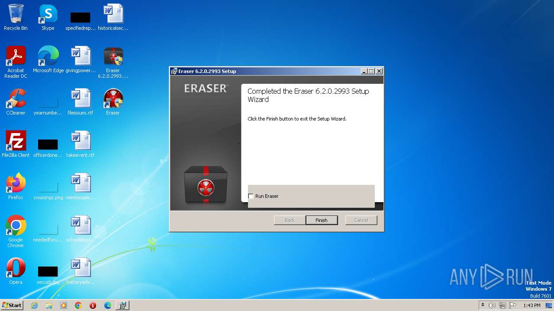Open the CCleaner desktop shortcut
Image resolution: width=554 pixels, height=311 pixels.
point(16,102)
